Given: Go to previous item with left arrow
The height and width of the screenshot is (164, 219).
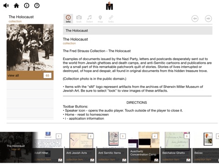Looking at the screenshot, I should click(195, 19).
